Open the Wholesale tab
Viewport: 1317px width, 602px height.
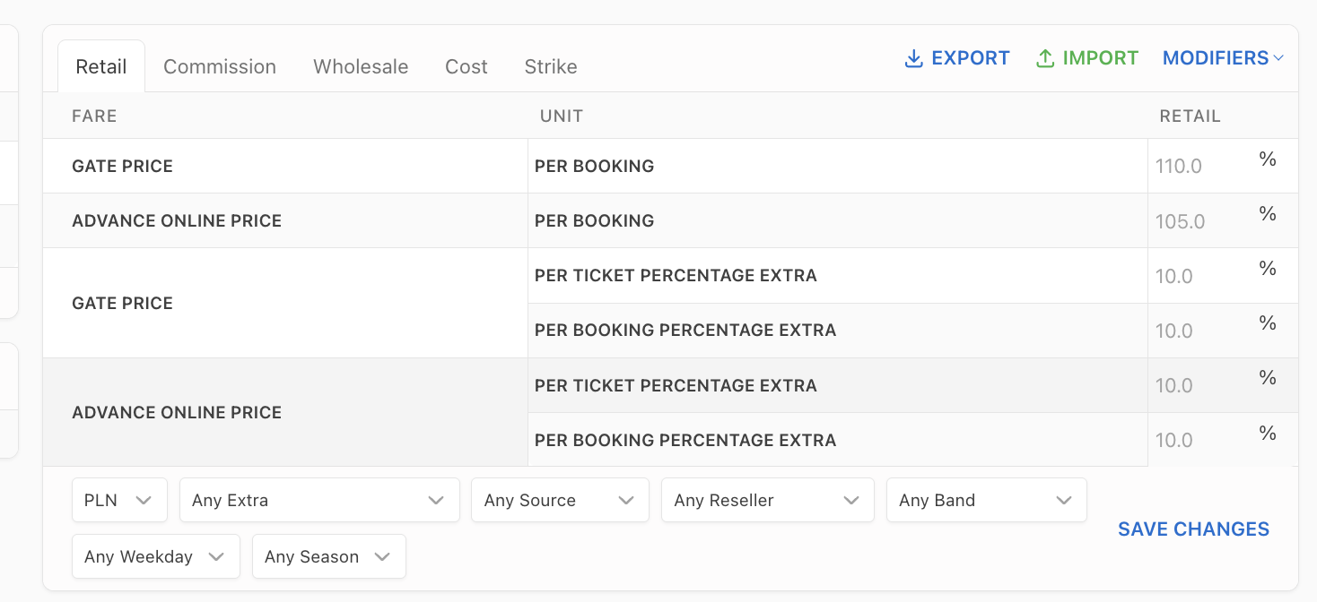(x=361, y=66)
